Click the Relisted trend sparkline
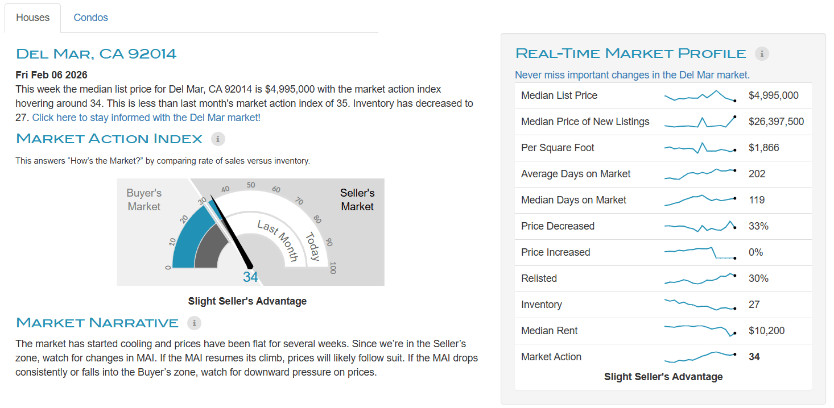 pos(700,278)
